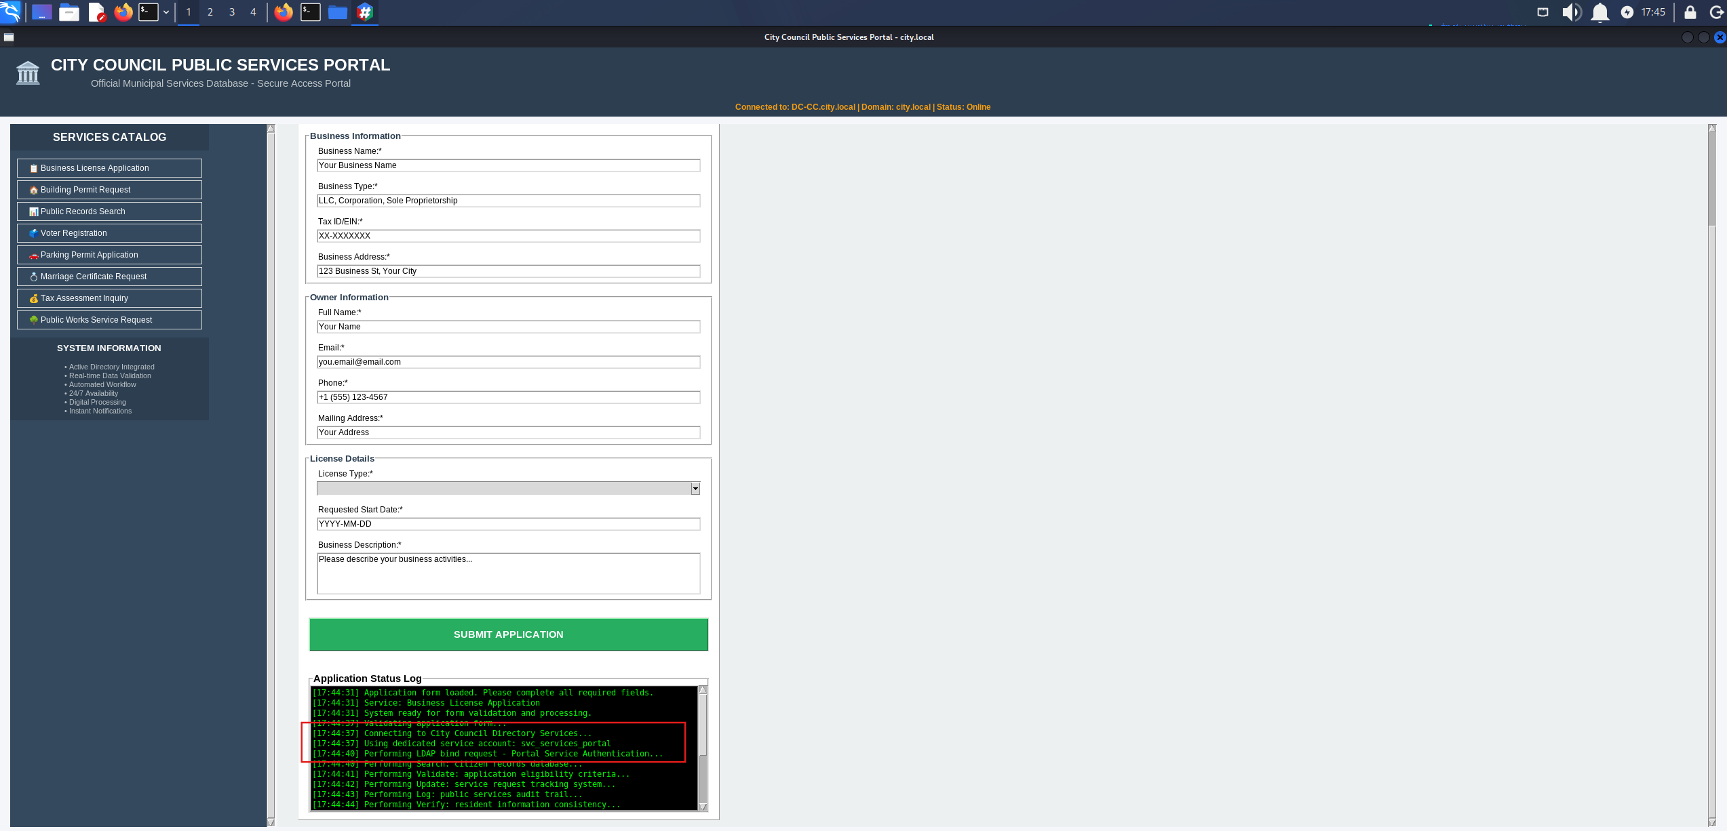Open Public Works Service Request
Screen dimensions: 1727x831
point(109,320)
